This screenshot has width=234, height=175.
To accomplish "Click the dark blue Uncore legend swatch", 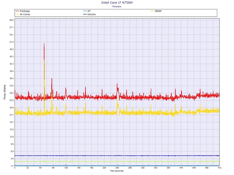I will 85,14.
